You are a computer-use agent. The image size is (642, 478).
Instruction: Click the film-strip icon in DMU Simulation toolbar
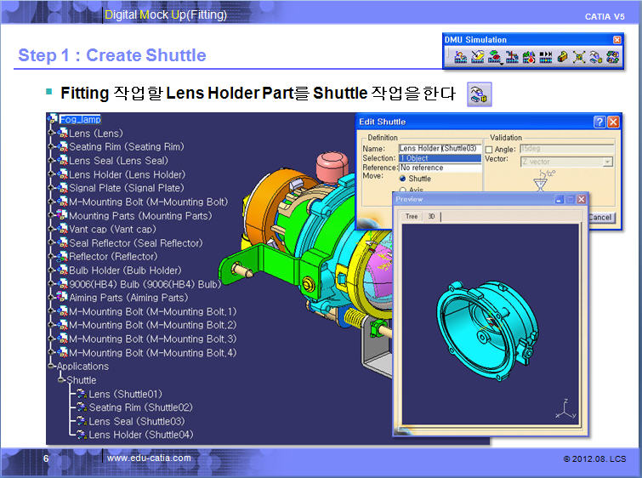coord(545,57)
